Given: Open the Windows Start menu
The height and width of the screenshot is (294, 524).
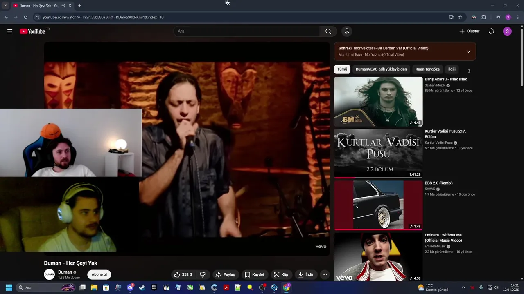Looking at the screenshot, I should pyautogui.click(x=9, y=287).
